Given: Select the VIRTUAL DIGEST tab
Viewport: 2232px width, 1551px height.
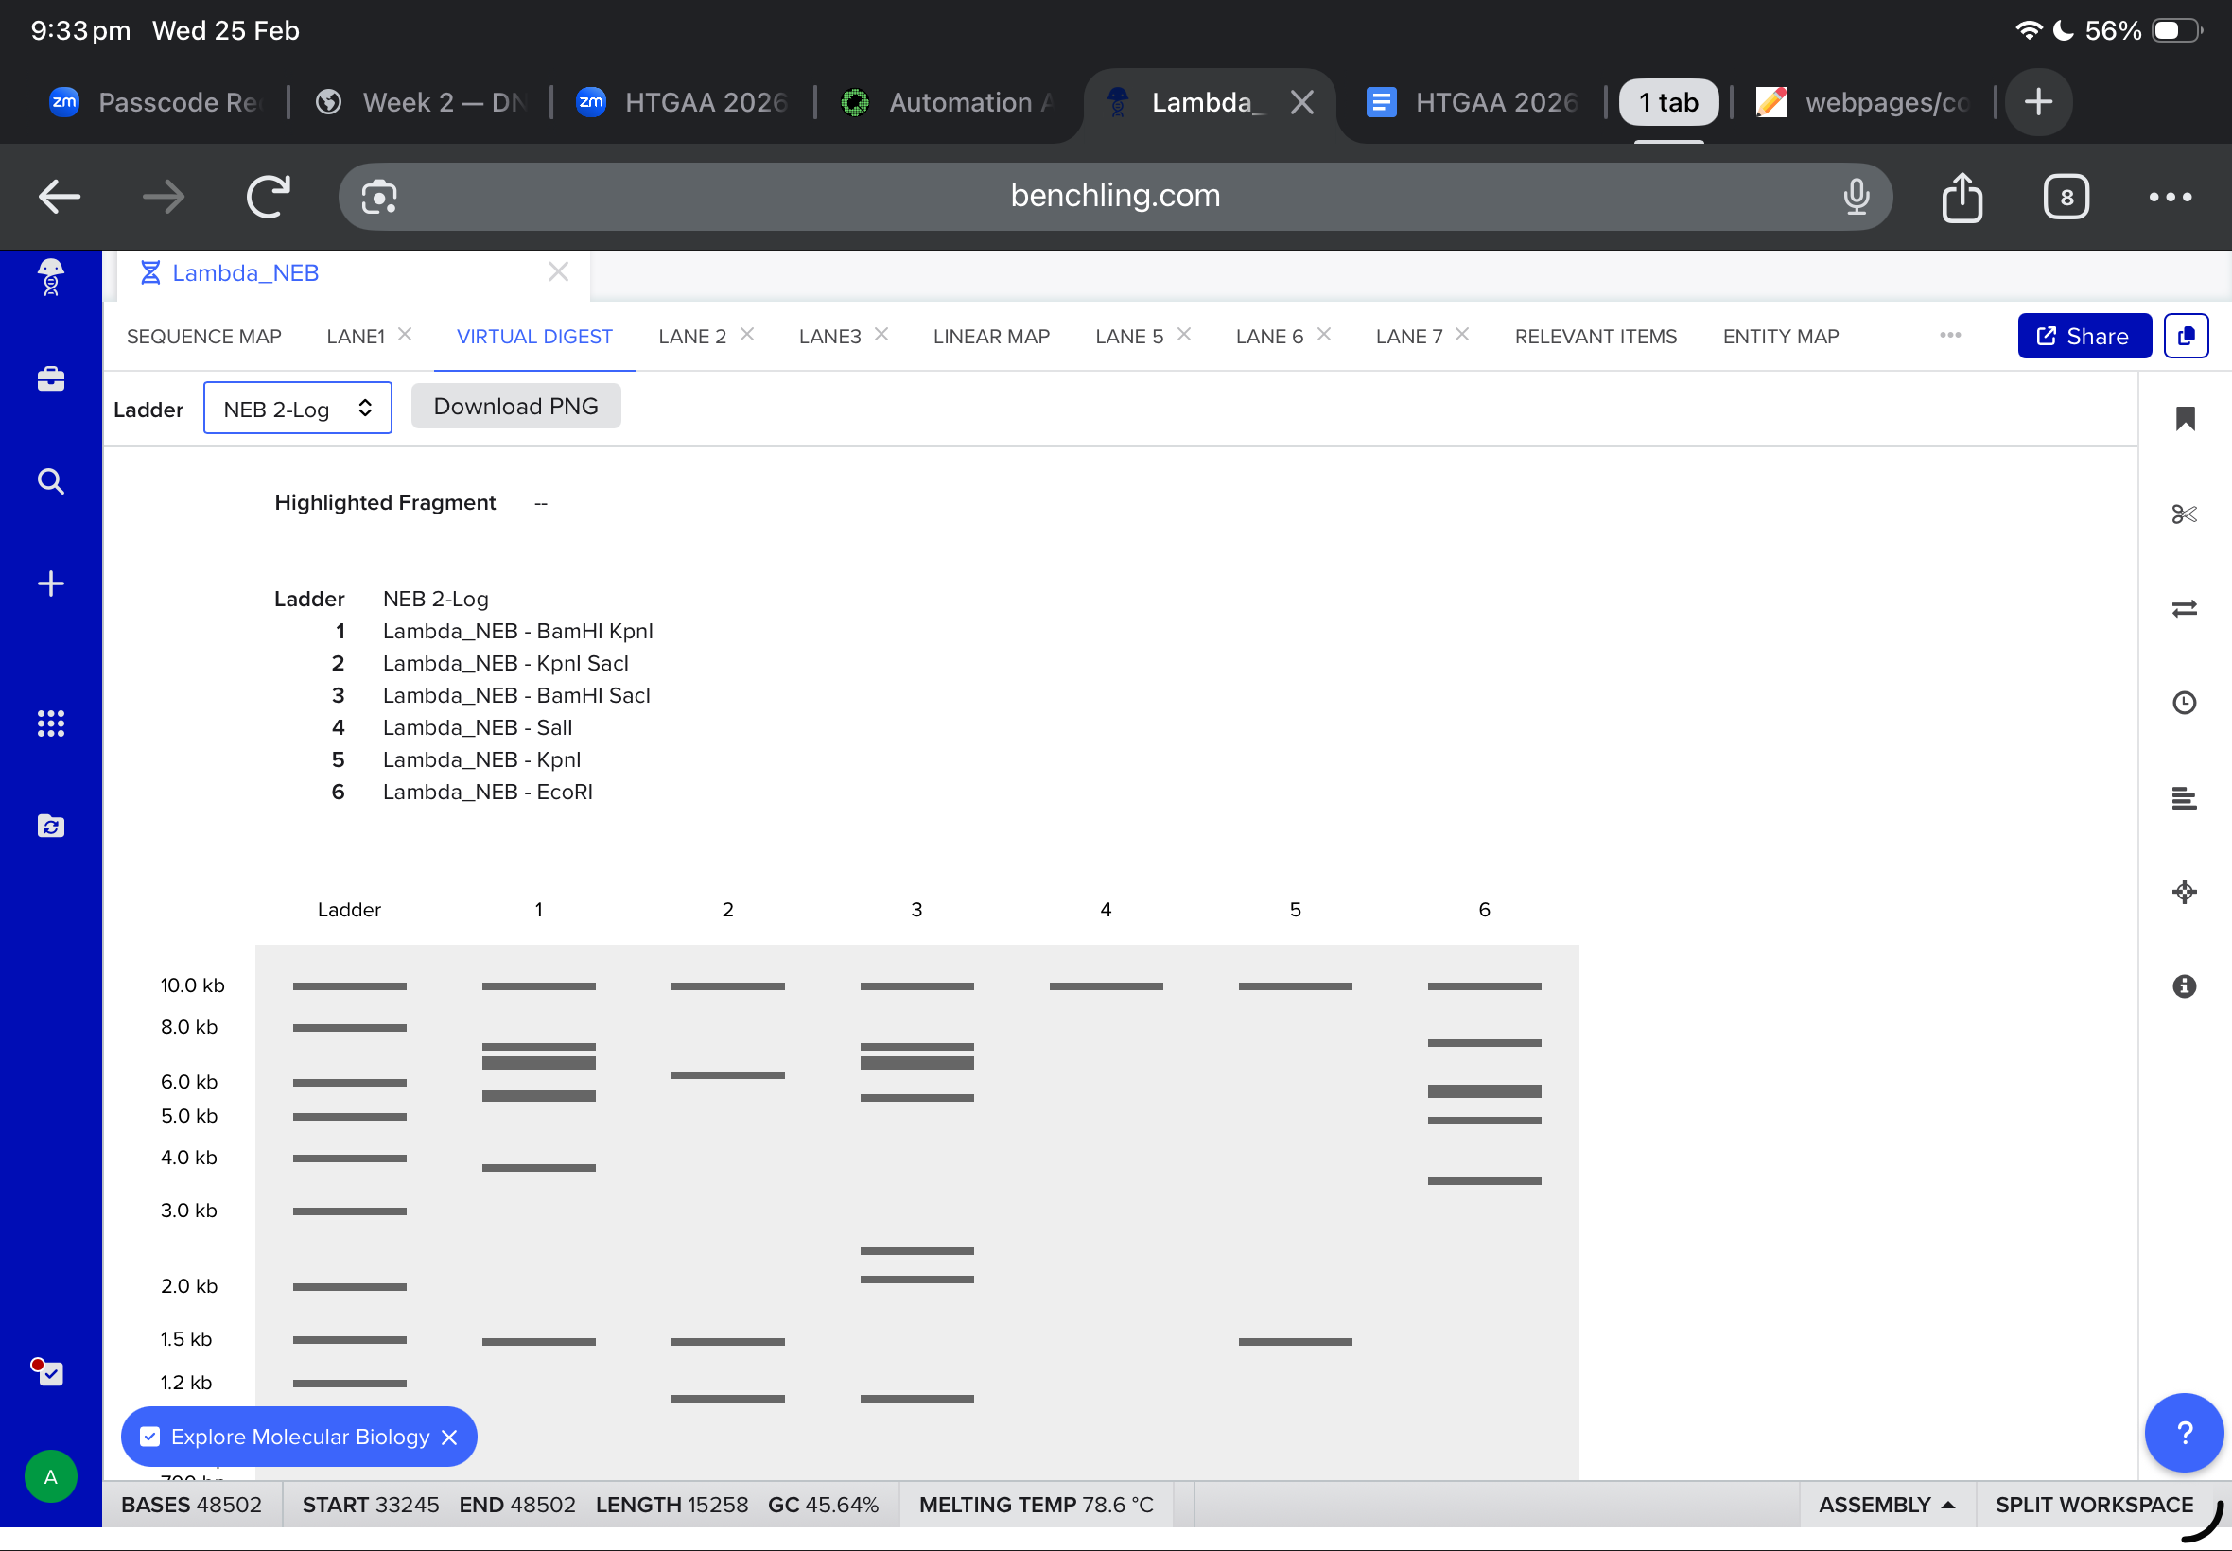Looking at the screenshot, I should [x=534, y=337].
